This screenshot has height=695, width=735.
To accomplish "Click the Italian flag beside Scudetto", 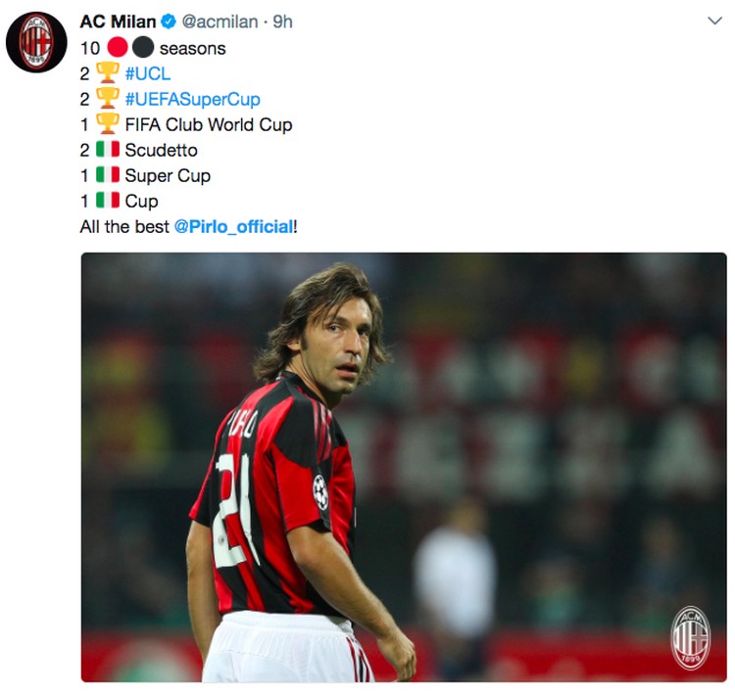I will [108, 150].
